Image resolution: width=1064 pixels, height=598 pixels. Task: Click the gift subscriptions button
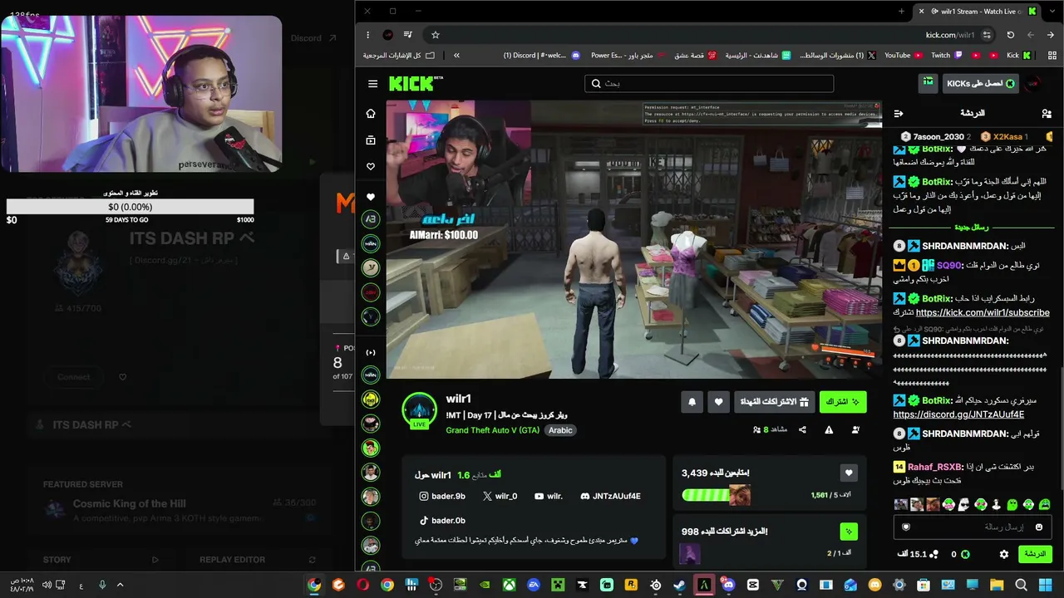(x=775, y=402)
